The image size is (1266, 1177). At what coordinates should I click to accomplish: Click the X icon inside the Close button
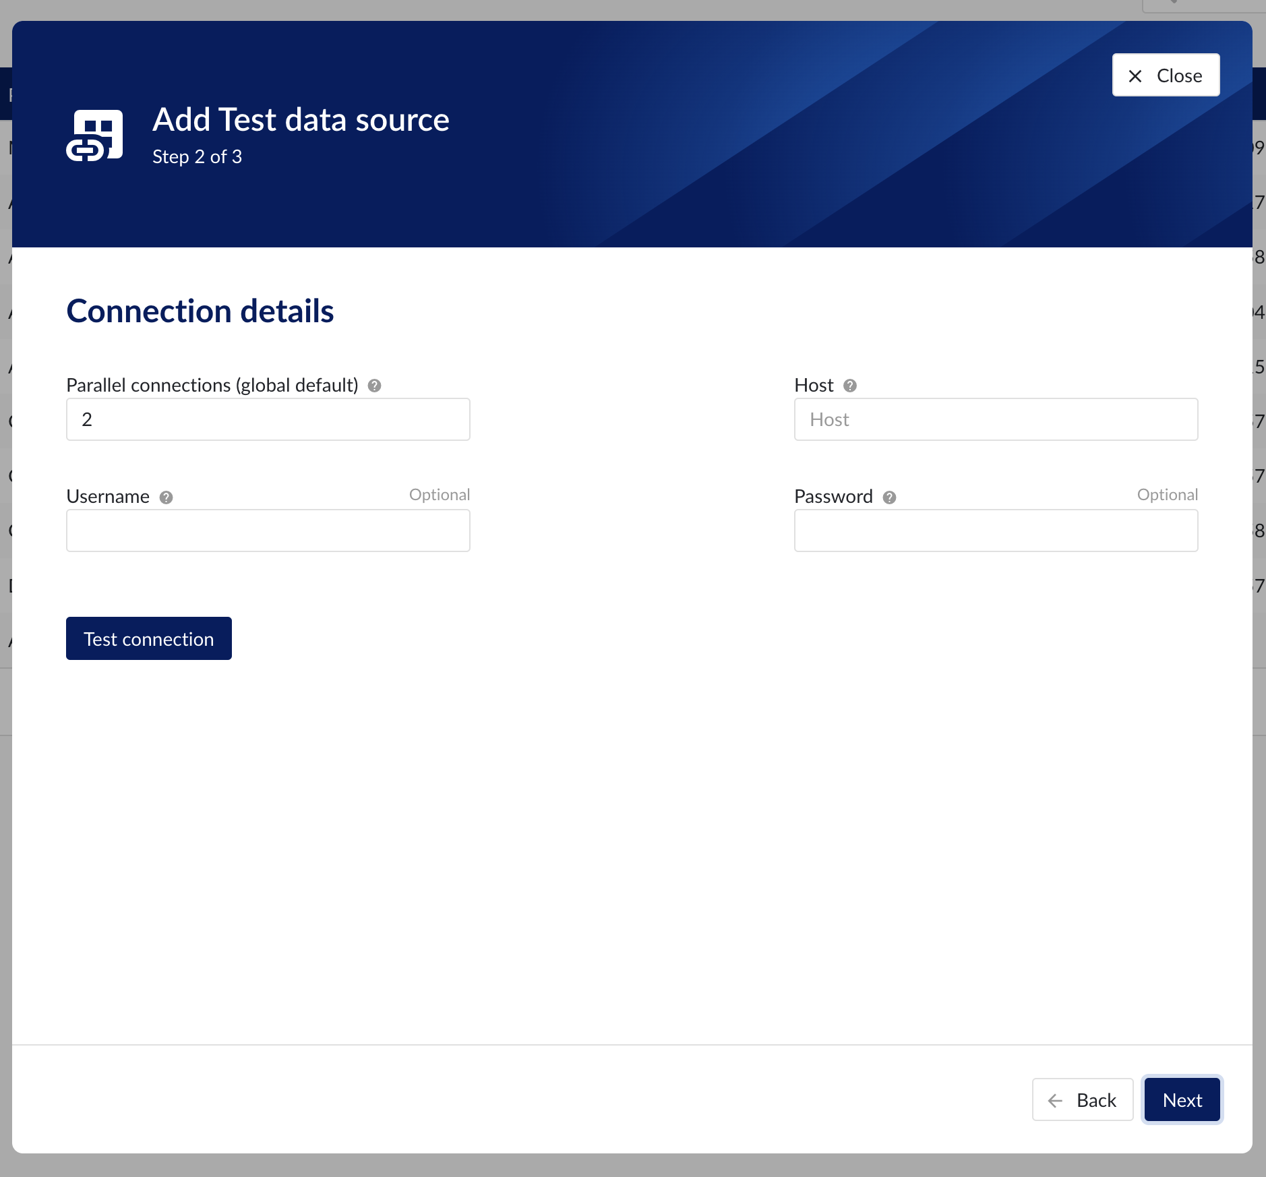coord(1135,76)
